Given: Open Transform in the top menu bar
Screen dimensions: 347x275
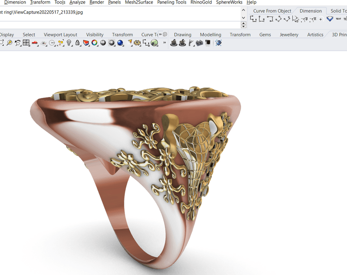Looking at the screenshot, I should point(40,3).
